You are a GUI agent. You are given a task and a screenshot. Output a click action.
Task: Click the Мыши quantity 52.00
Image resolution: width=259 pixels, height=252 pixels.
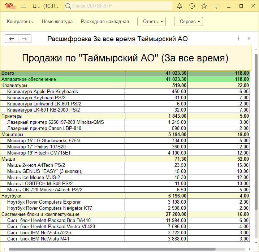click(243, 159)
